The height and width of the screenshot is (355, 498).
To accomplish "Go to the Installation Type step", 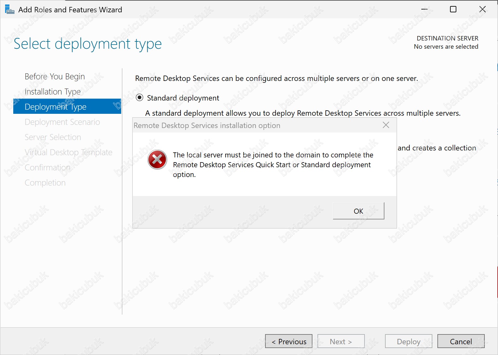I will click(53, 92).
